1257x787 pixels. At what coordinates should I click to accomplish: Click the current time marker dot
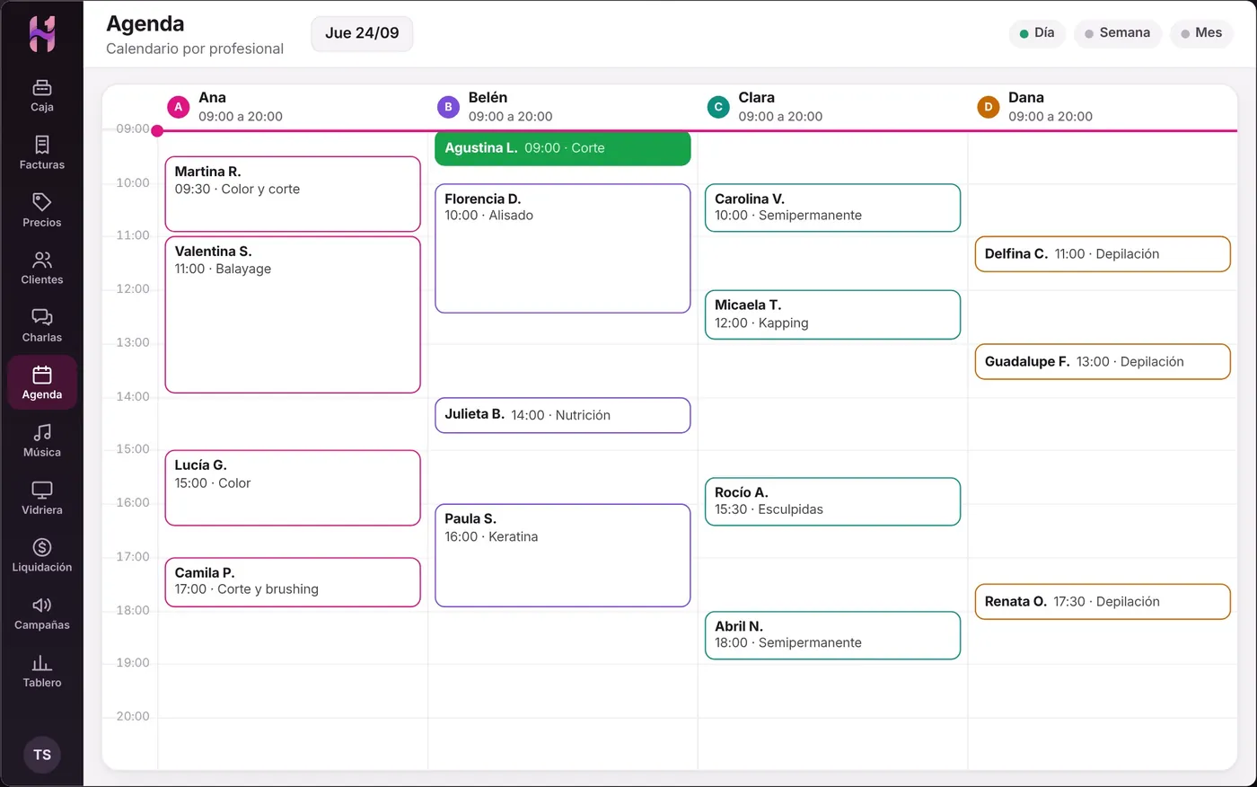157,131
